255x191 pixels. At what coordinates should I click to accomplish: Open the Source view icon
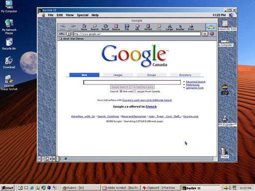tap(116, 27)
